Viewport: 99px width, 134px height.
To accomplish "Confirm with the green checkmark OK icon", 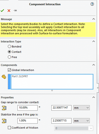I will [2, 11].
